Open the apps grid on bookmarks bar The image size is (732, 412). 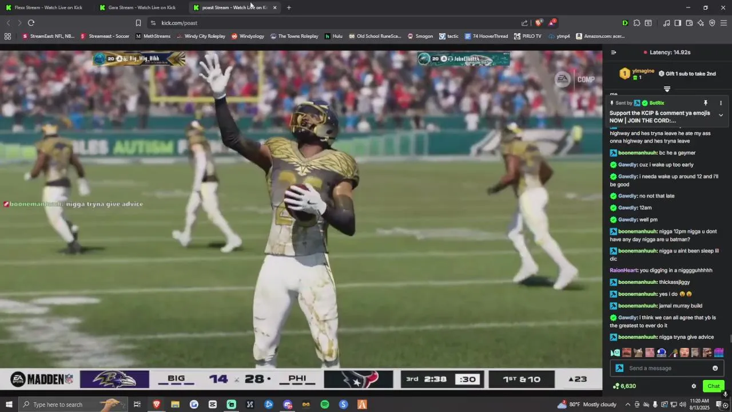[x=7, y=36]
